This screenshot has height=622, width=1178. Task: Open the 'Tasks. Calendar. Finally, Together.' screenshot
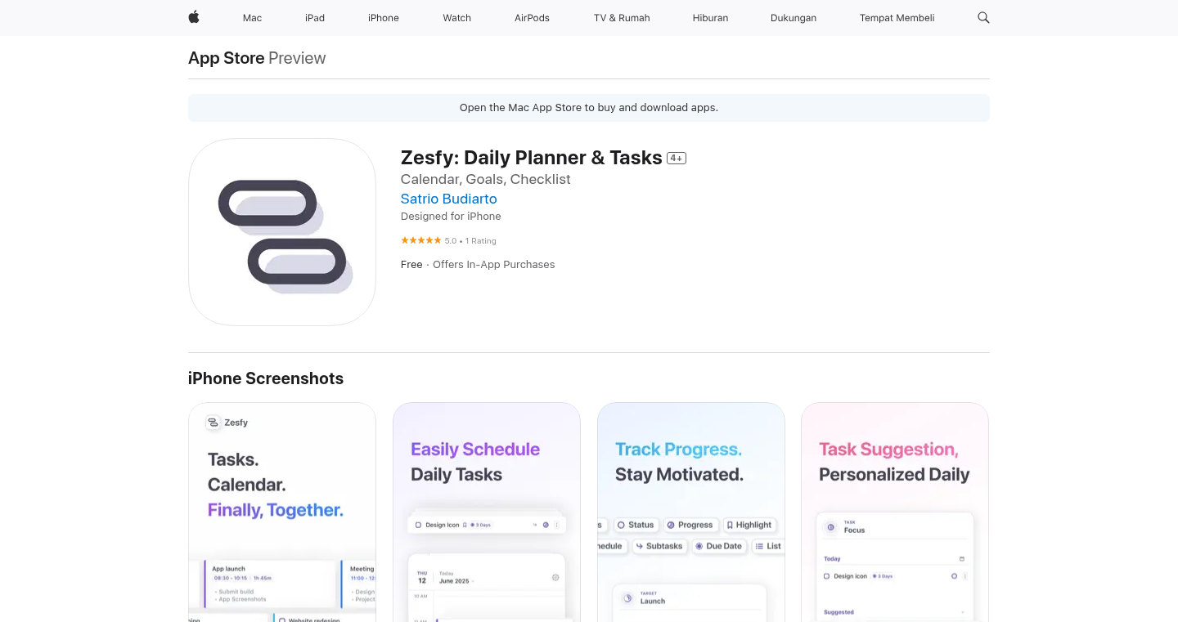[282, 512]
